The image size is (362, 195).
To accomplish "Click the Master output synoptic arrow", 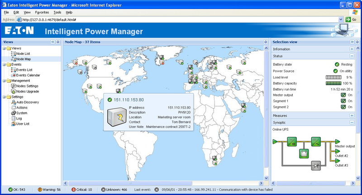I will tap(338, 141).
